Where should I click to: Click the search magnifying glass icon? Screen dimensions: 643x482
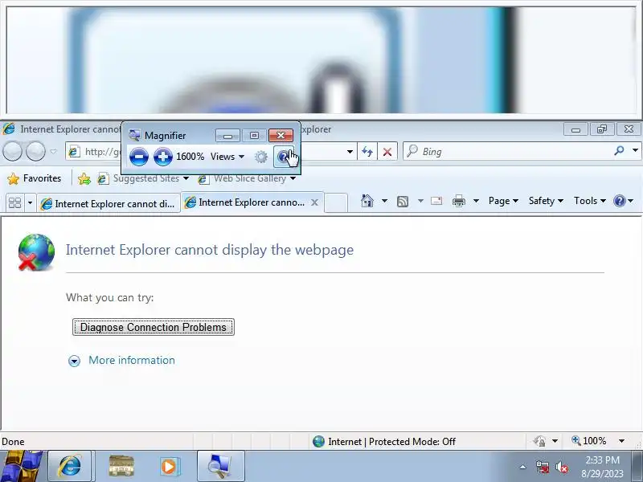click(x=619, y=151)
